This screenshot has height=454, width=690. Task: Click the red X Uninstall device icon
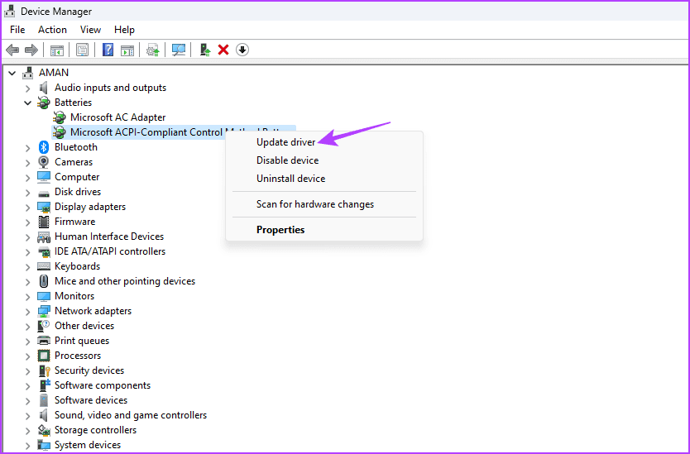[223, 50]
